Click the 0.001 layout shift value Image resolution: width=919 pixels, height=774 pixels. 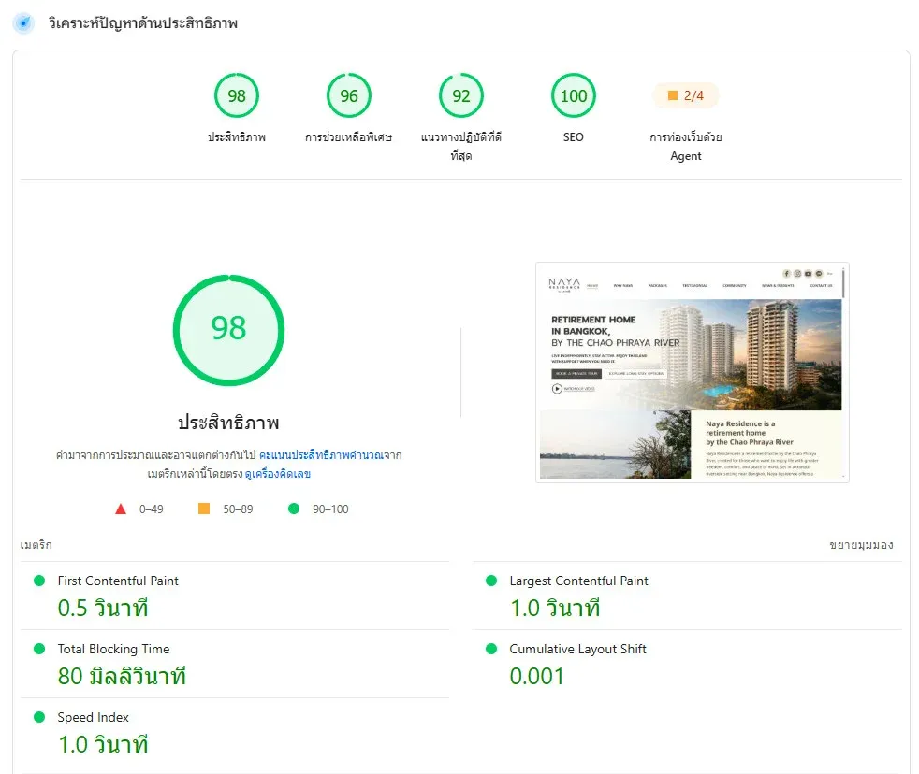(x=537, y=676)
